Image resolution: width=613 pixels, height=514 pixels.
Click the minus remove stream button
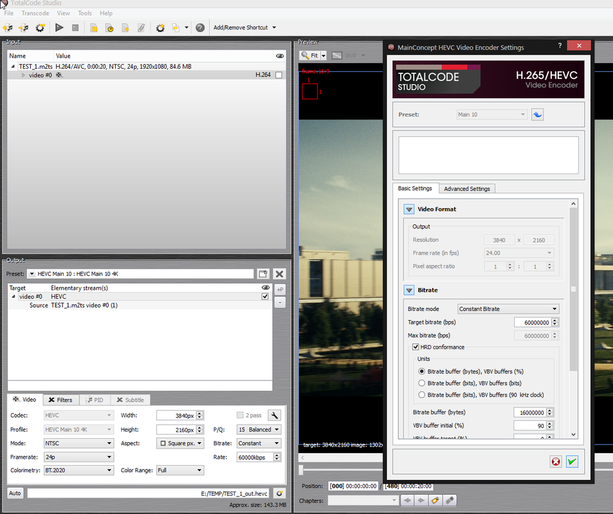(x=280, y=303)
